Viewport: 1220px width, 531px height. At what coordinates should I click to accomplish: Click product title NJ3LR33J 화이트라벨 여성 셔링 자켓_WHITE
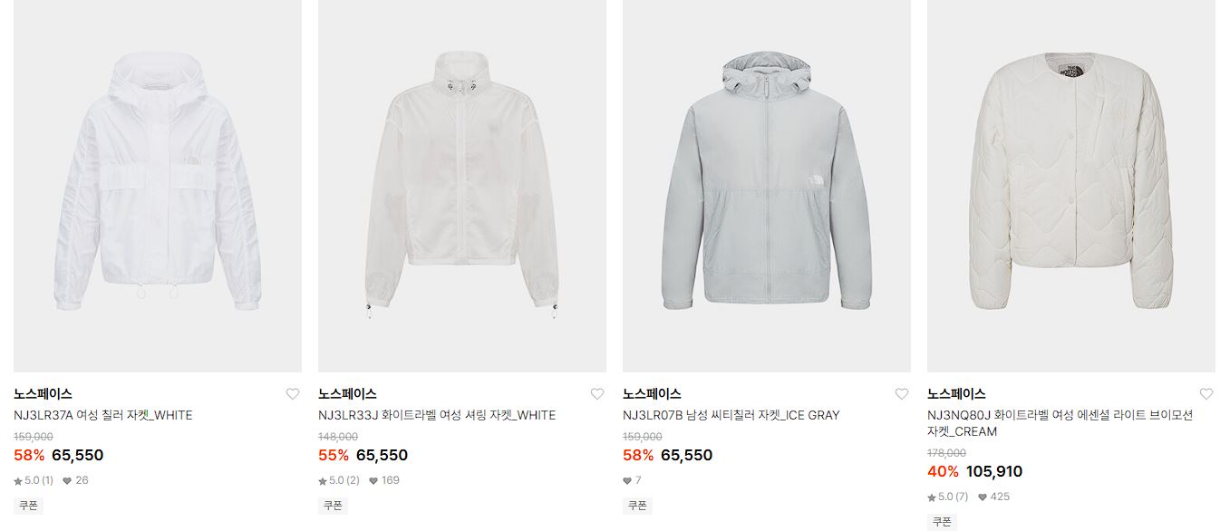pos(437,416)
